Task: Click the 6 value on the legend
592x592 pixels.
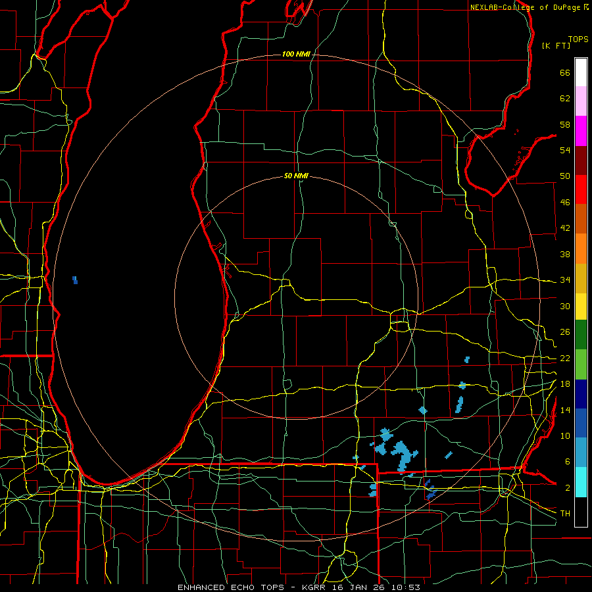Action: (x=567, y=462)
